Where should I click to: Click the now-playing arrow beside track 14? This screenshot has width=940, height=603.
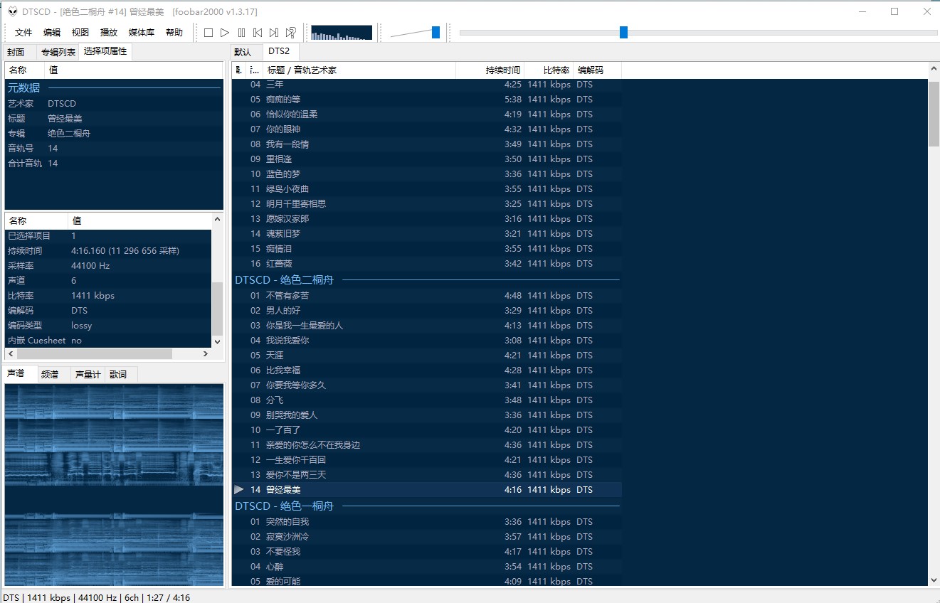[x=239, y=490]
